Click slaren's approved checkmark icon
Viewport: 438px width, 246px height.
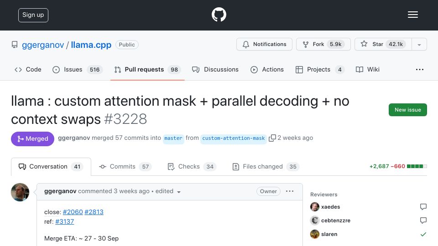(423, 234)
